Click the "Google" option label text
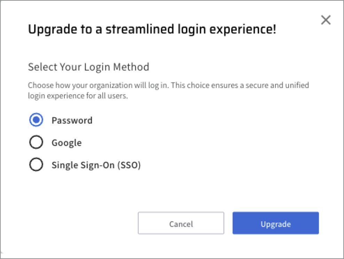 coord(67,143)
